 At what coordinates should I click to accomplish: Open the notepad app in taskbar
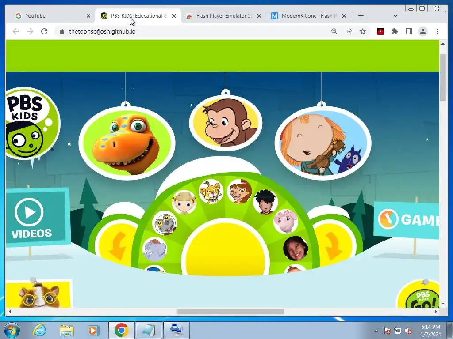(149, 330)
